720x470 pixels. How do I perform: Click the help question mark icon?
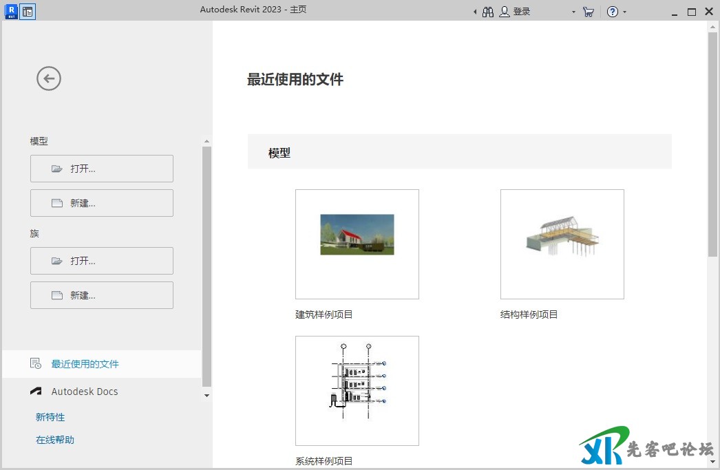[612, 12]
